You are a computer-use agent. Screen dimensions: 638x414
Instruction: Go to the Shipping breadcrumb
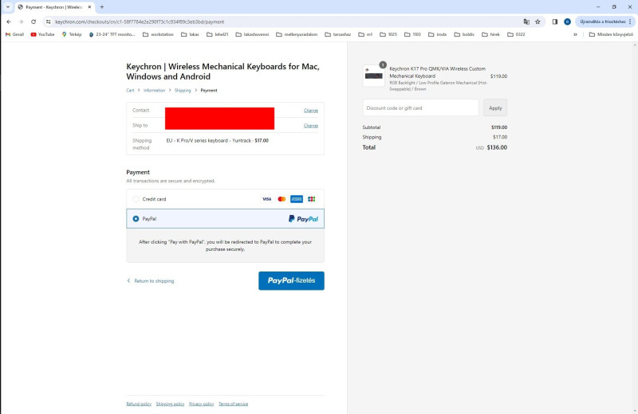[183, 90]
